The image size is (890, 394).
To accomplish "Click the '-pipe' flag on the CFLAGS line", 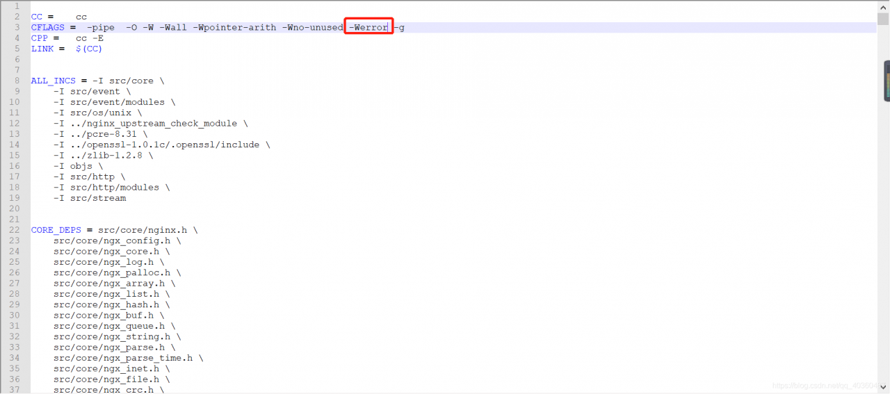I will pos(101,28).
